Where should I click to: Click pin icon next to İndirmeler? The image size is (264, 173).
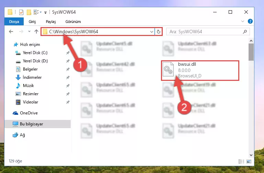point(68,77)
